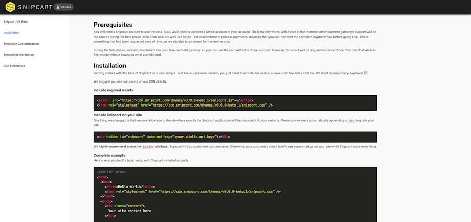
Task: Click the inline hidden attribute code tag
Action: pos(148,147)
